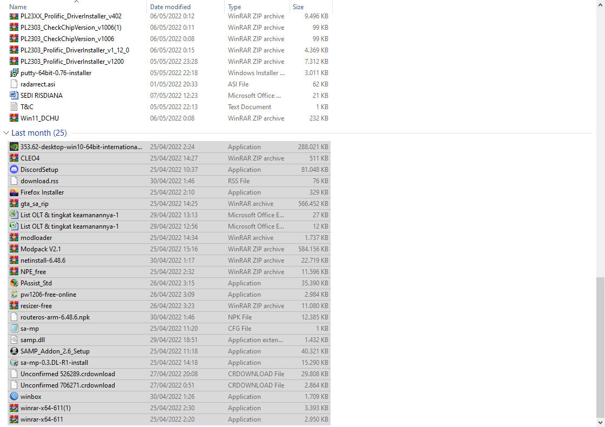Click the Firefox Installer icon
Screen dimensions: 605x427
(14, 192)
